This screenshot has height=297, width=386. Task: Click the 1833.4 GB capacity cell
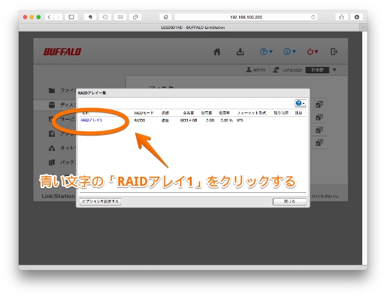pos(188,120)
